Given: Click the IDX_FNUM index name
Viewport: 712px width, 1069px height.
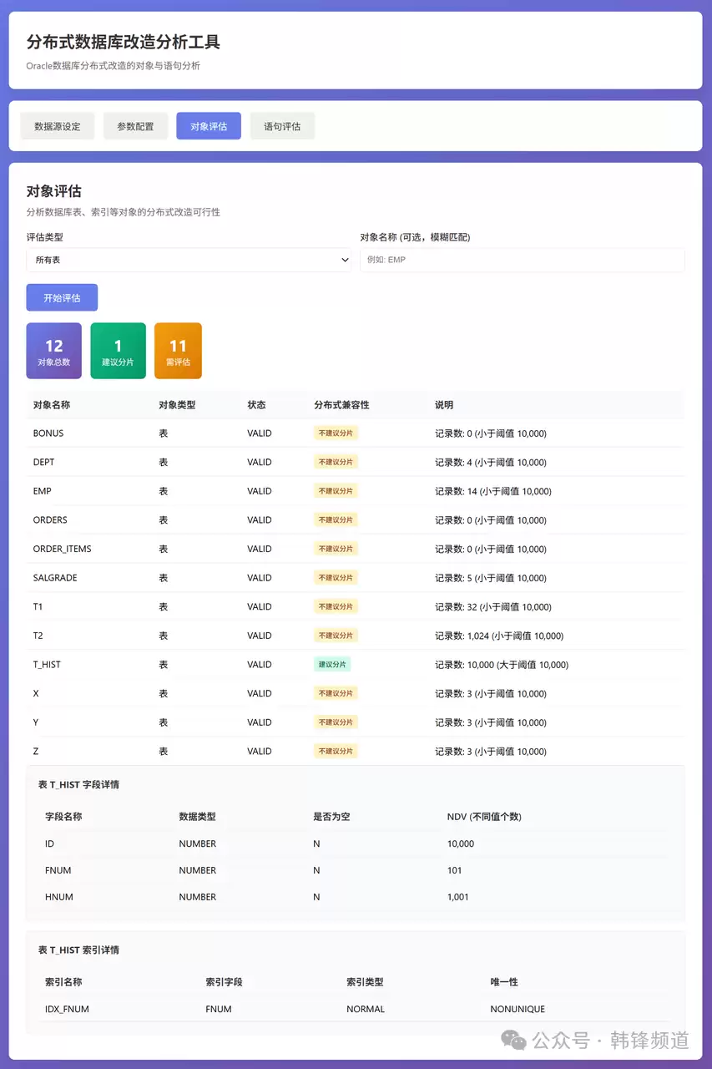Looking at the screenshot, I should pyautogui.click(x=67, y=1009).
